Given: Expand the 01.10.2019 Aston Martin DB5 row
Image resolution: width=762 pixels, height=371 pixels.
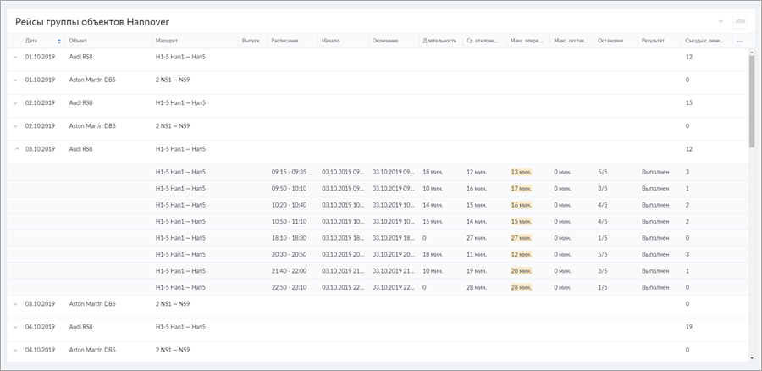Looking at the screenshot, I should (14, 80).
